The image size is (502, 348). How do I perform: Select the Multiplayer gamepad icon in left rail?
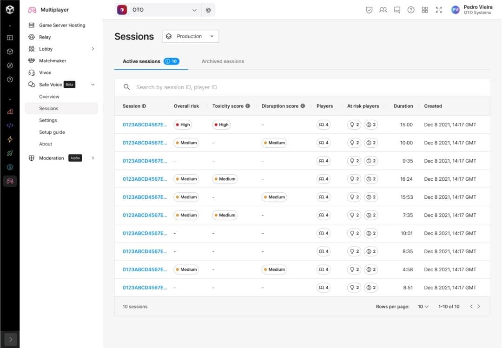click(x=10, y=181)
